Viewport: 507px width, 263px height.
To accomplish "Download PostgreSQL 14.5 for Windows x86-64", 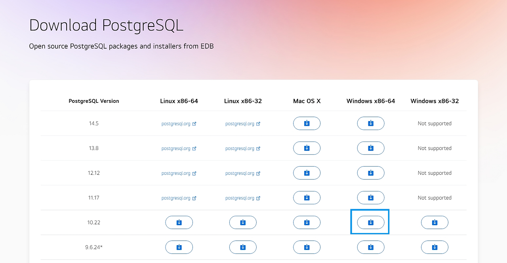I will (x=371, y=123).
